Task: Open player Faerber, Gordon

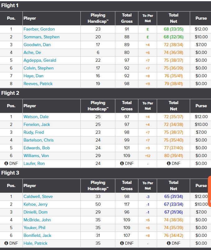Action: pos(39,29)
